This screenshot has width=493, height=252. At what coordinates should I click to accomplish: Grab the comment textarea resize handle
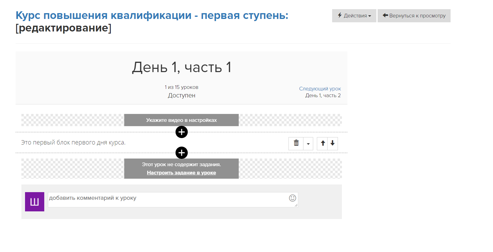[x=296, y=205]
